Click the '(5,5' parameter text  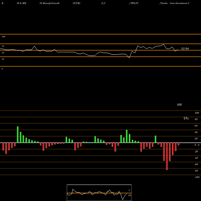point(103,3)
